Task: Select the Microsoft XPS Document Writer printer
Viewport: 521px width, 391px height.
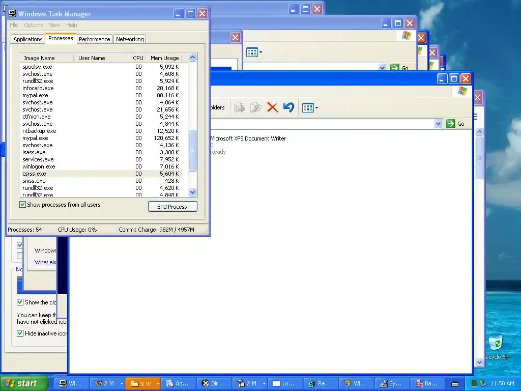Action: pos(248,138)
